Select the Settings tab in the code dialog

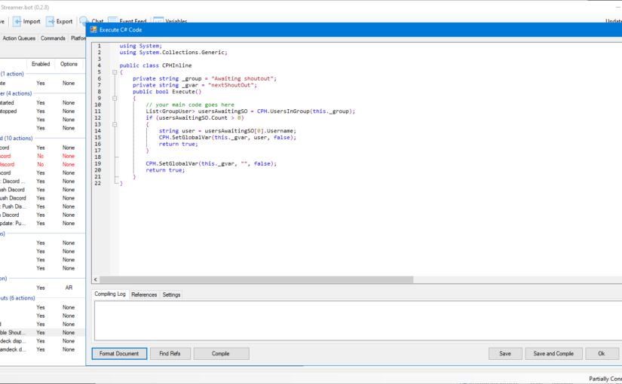click(x=171, y=294)
